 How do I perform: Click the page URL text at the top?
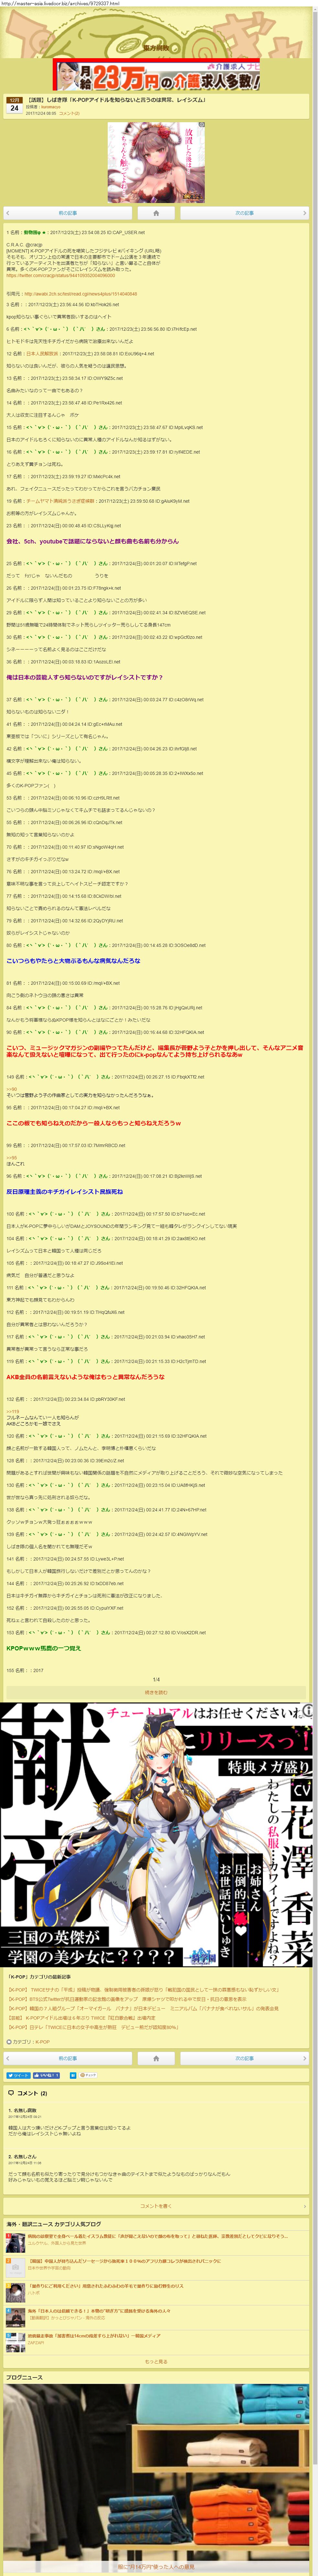tap(60, 3)
